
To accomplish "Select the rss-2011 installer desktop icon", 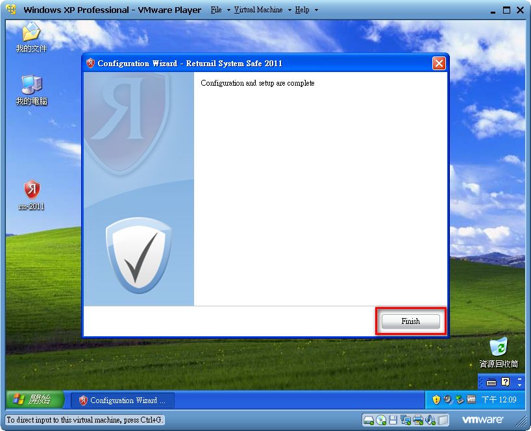I will pos(32,195).
